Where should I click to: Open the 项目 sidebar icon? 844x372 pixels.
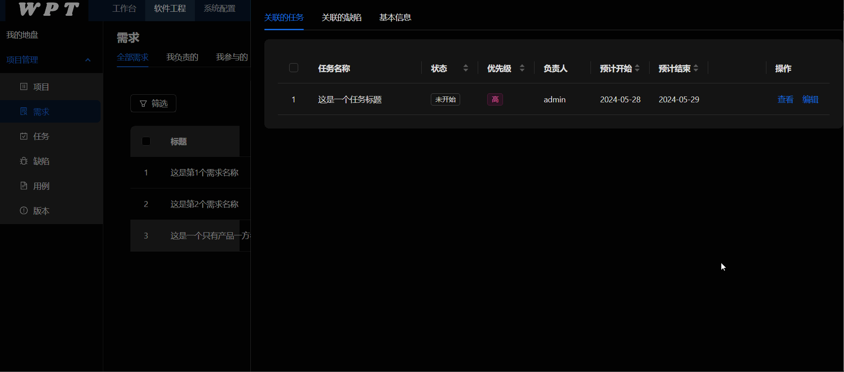click(24, 87)
